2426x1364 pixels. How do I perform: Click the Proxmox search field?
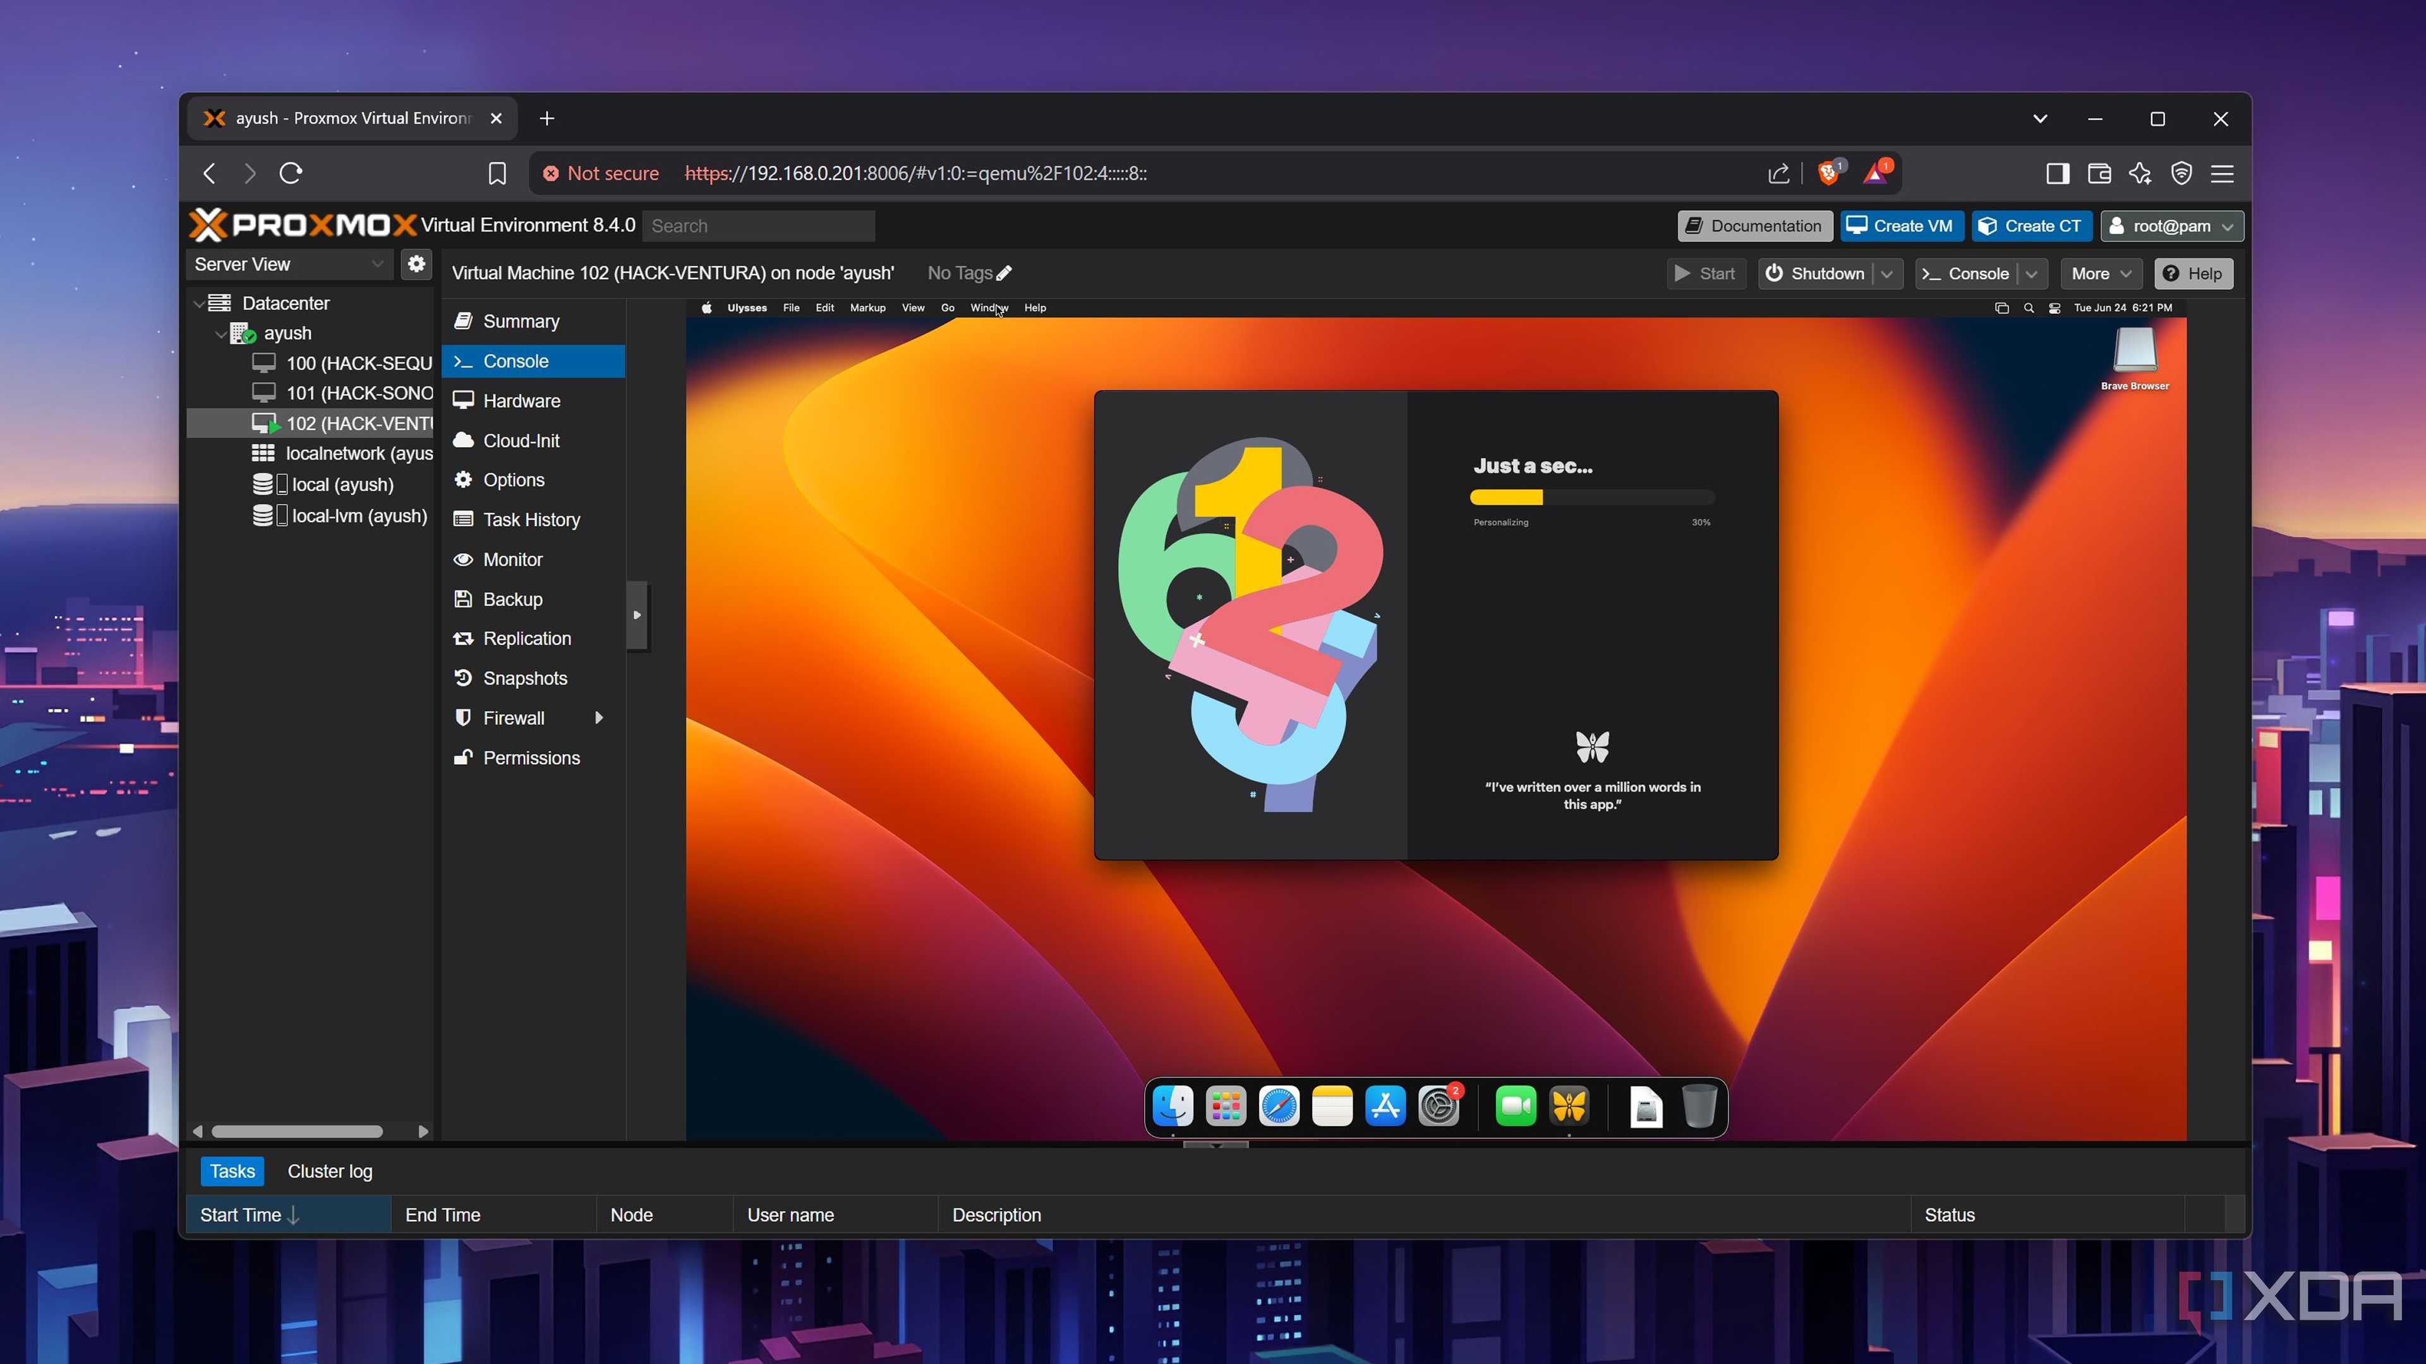(759, 226)
